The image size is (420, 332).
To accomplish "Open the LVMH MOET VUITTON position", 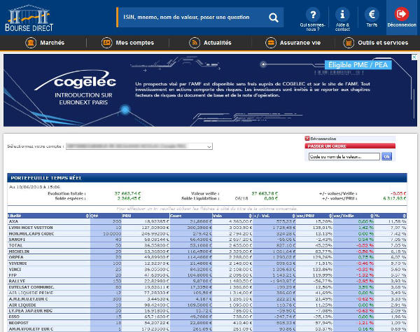I will pyautogui.click(x=207, y=228).
